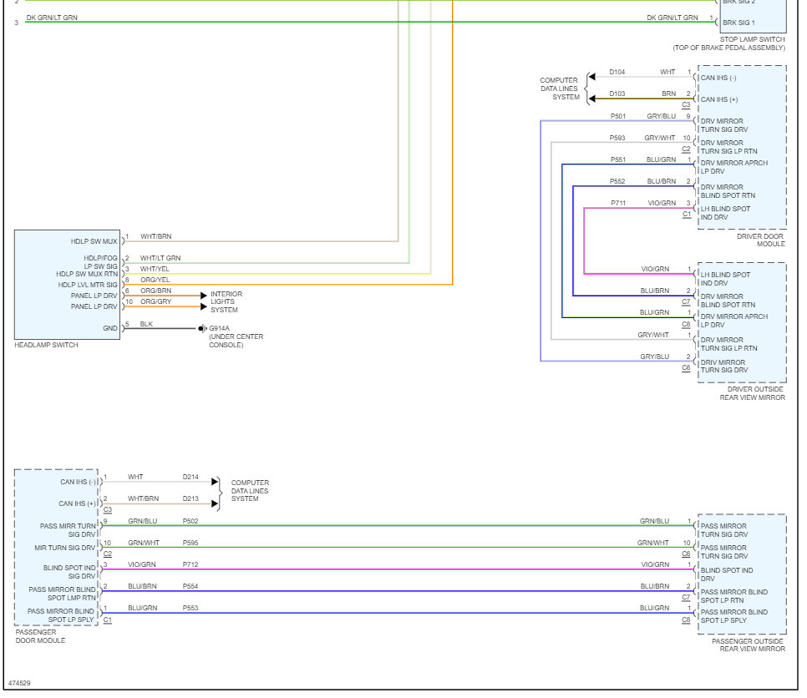807x698 pixels.
Task: Select the (TOP OF BRAKE PEDAL ASSEMBLY) note
Action: [x=728, y=48]
